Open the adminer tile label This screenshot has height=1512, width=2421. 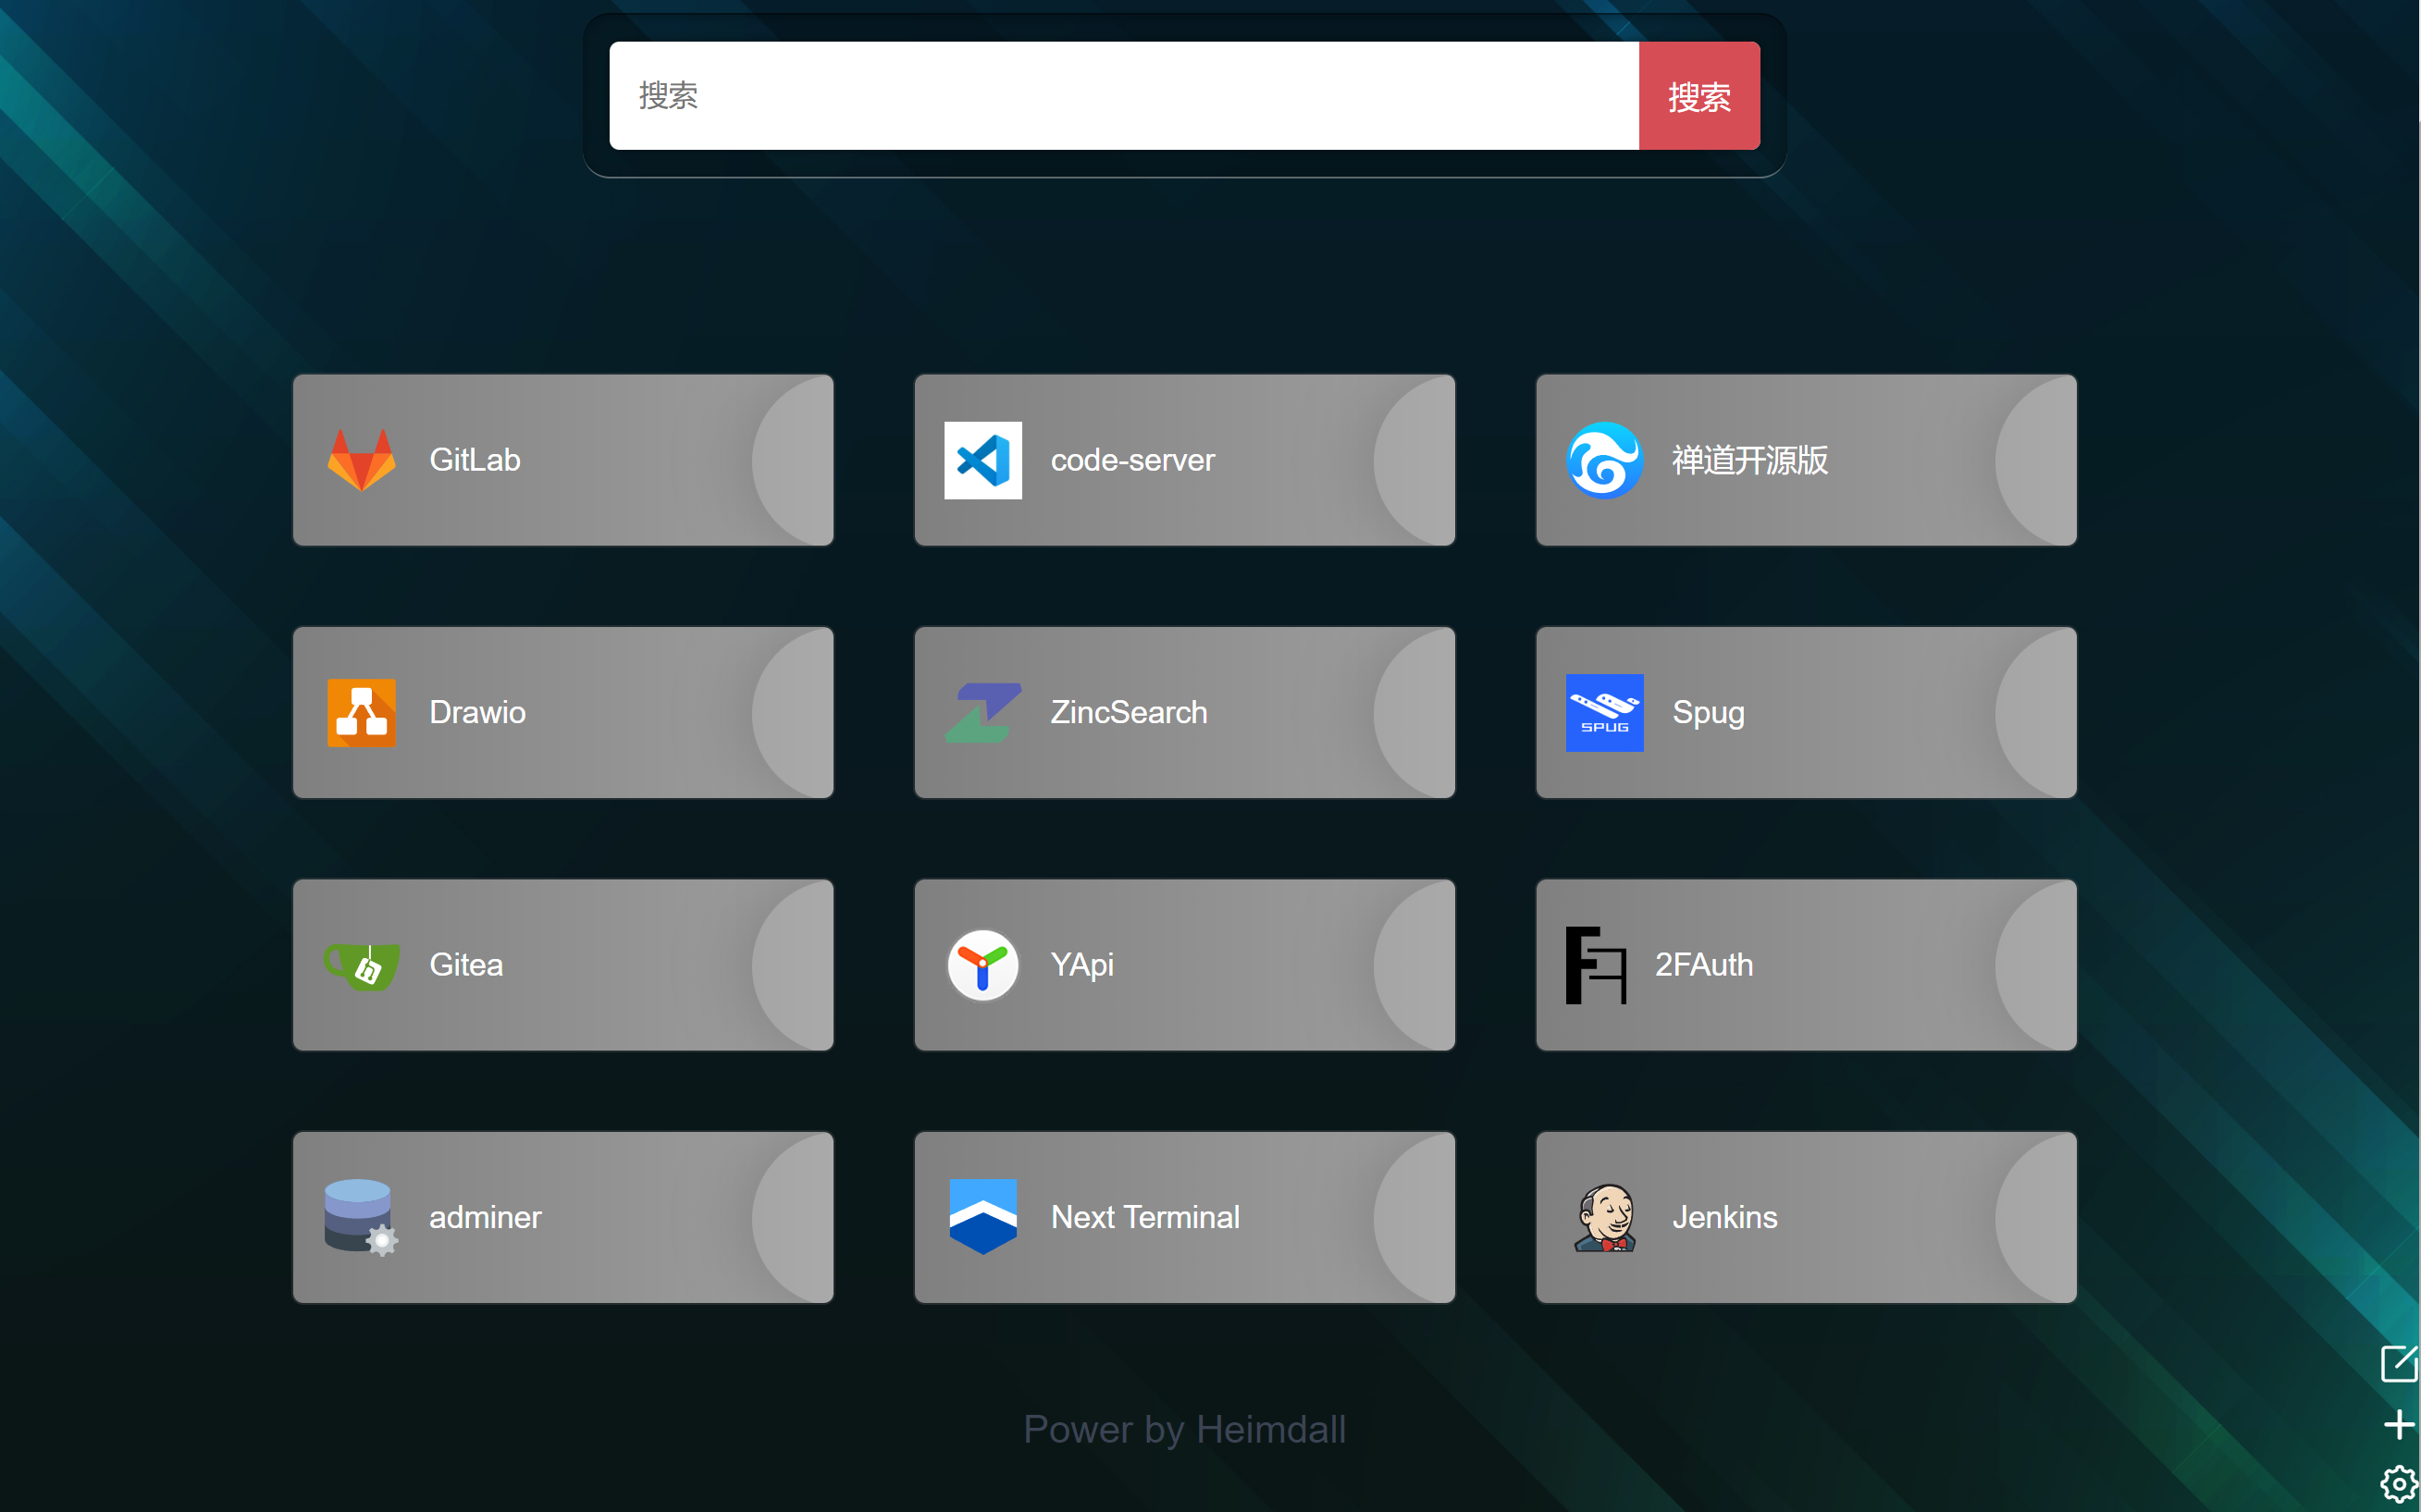click(x=485, y=1217)
